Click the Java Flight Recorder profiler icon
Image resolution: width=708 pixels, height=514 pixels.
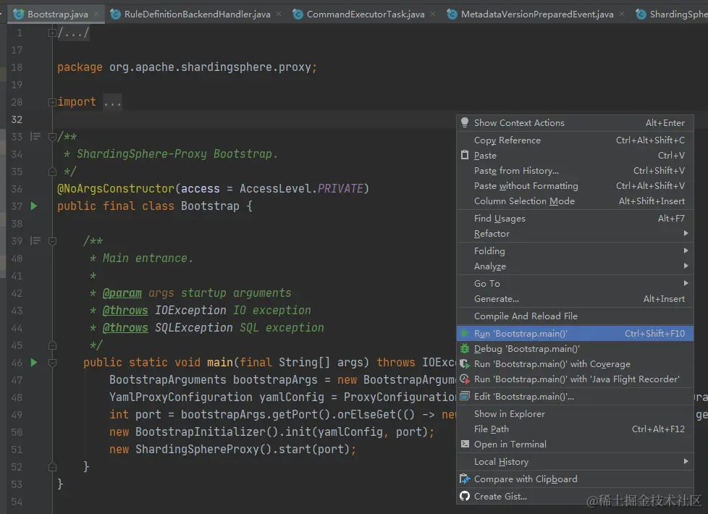pos(465,379)
